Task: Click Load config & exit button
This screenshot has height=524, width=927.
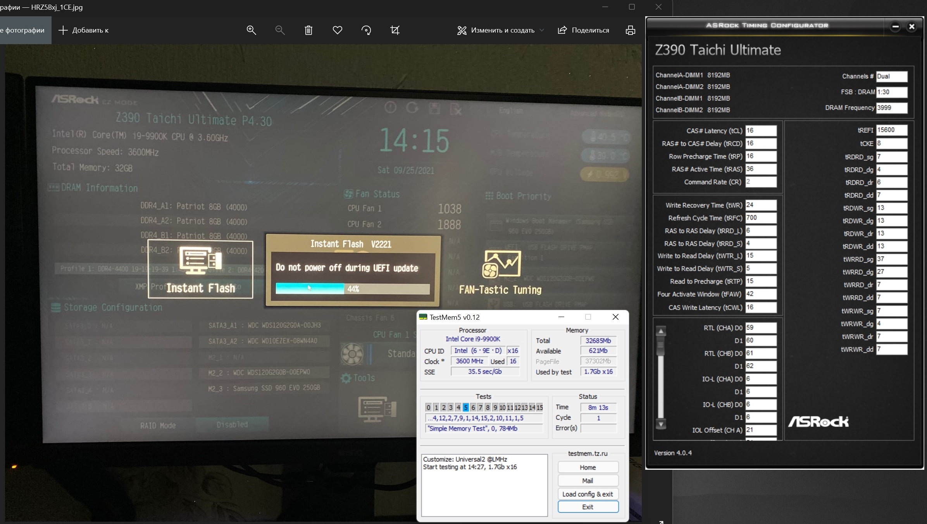Action: pos(588,494)
